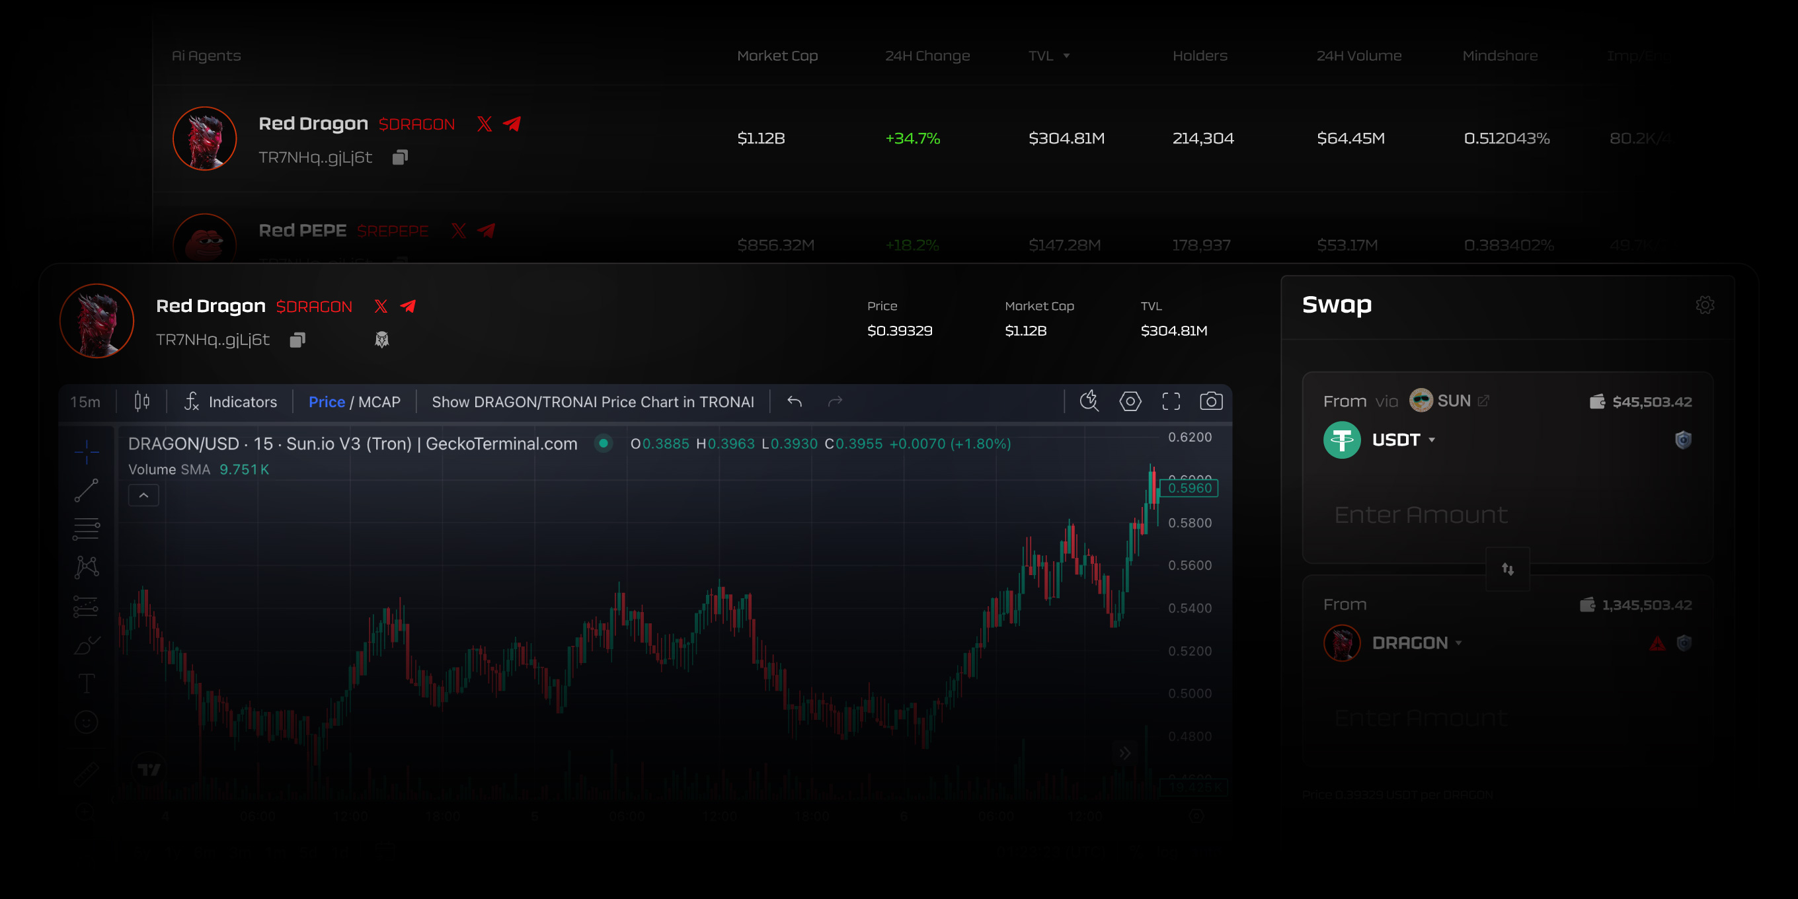Open the Indicators menu
This screenshot has height=899, width=1798.
pos(230,401)
